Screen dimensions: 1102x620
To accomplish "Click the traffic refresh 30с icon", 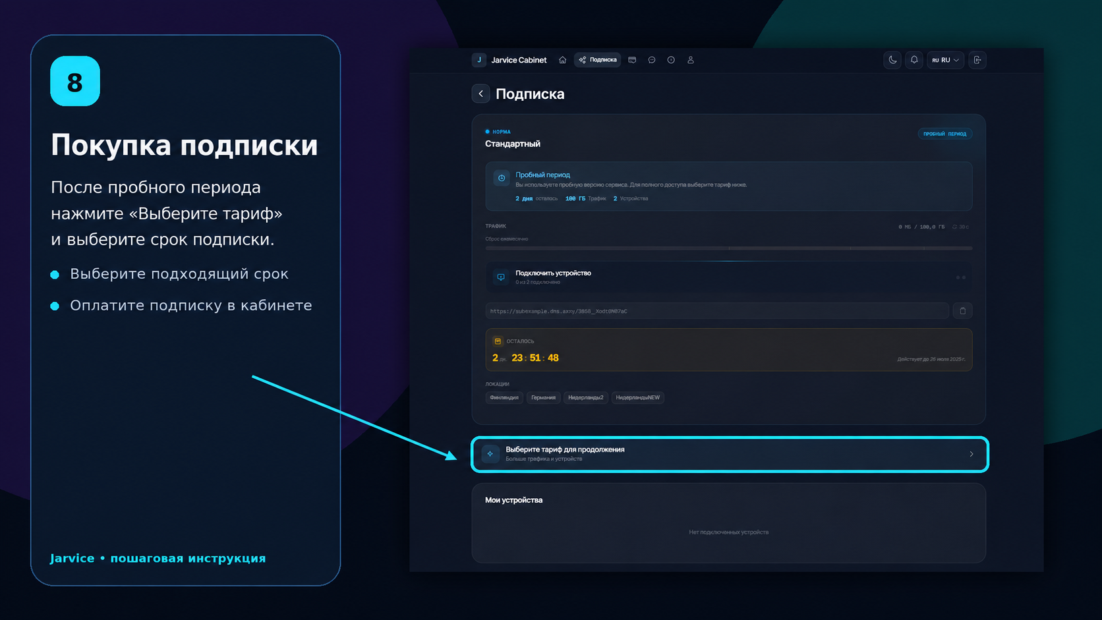I will click(960, 227).
